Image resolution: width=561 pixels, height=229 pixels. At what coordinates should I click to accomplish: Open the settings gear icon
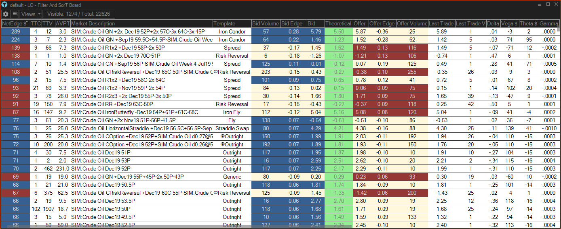[6, 14]
